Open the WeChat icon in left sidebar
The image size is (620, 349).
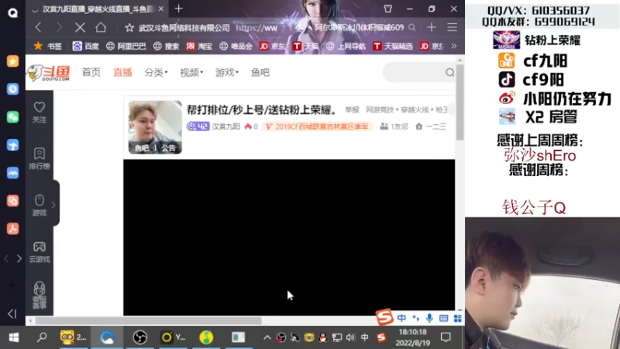click(x=12, y=117)
